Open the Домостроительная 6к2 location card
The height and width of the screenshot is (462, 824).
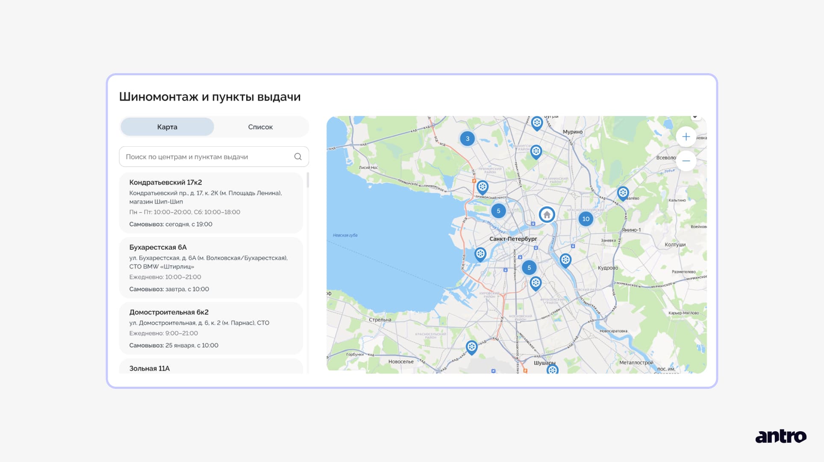pyautogui.click(x=211, y=328)
